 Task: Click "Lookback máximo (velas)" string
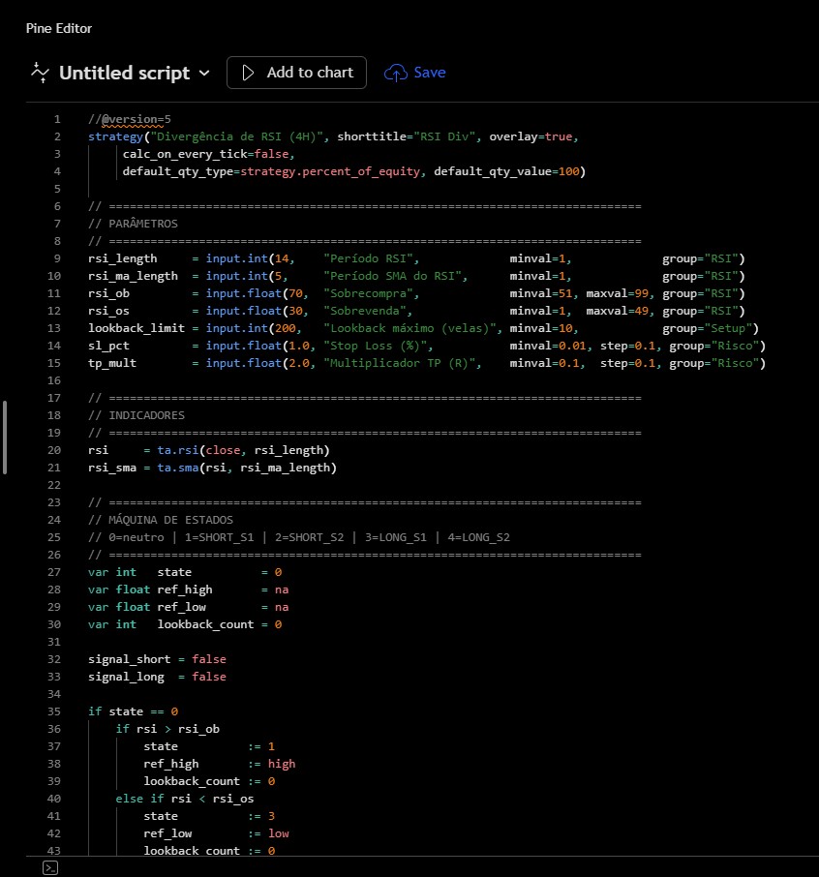coord(409,328)
